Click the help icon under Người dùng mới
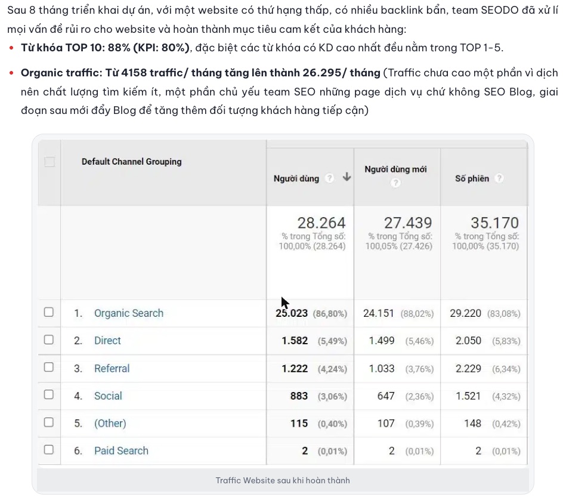This screenshot has height=497, width=566. [395, 183]
